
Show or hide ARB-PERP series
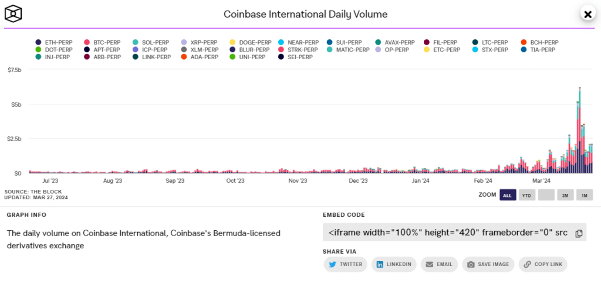click(102, 57)
